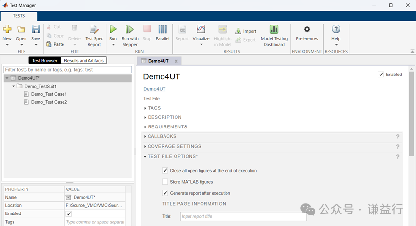Click the New test file icon
This screenshot has width=416, height=226.
click(7, 29)
